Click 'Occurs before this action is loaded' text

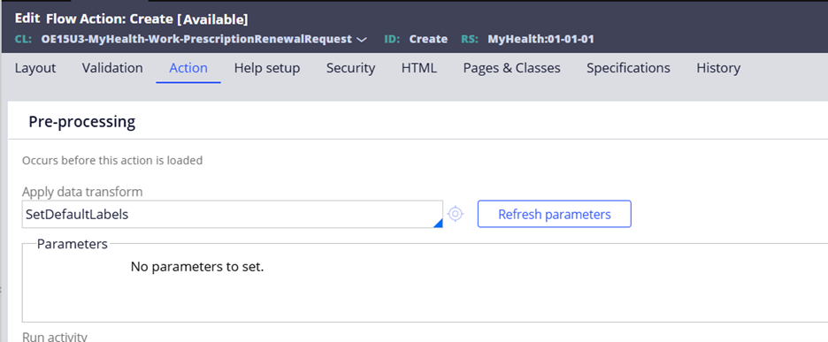[x=112, y=160]
